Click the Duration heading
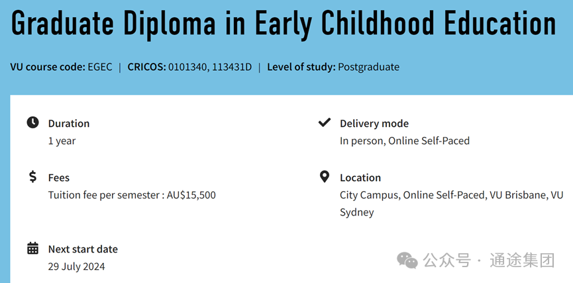The width and height of the screenshot is (573, 283). point(69,123)
